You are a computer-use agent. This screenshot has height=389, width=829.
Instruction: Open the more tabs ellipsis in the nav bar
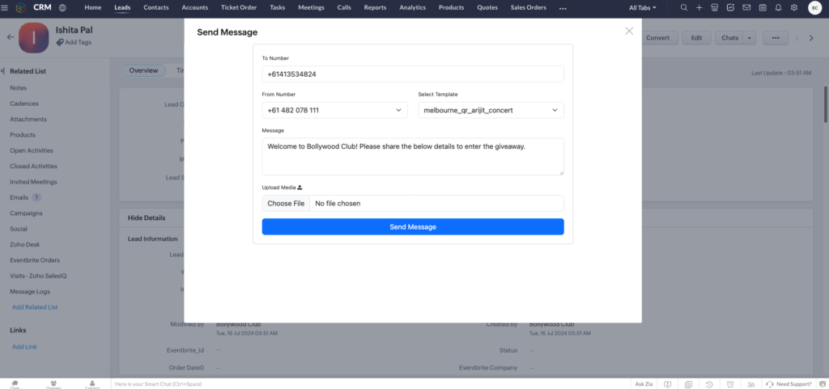click(x=563, y=8)
